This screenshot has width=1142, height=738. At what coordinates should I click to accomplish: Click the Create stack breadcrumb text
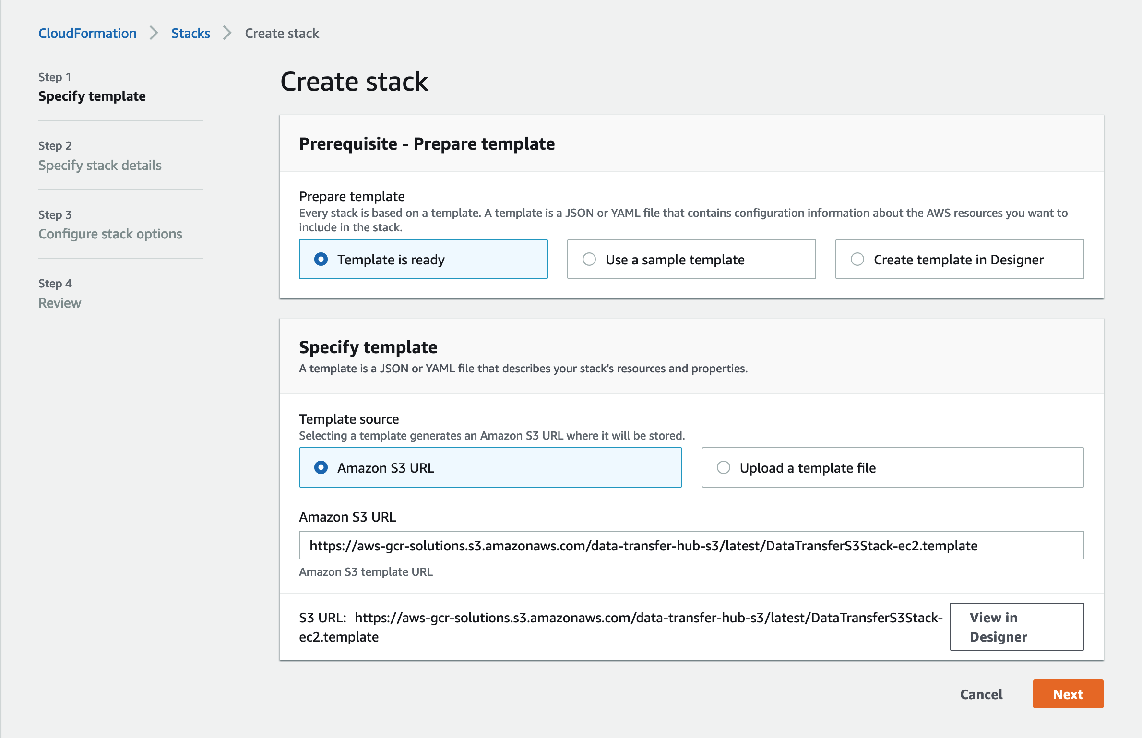tap(282, 33)
